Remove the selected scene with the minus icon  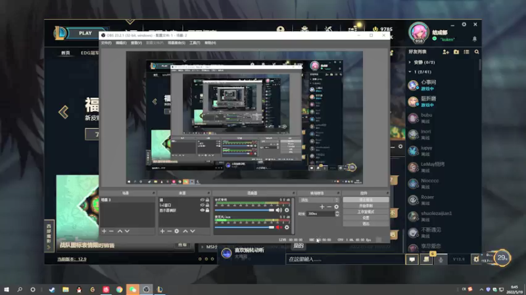point(111,231)
